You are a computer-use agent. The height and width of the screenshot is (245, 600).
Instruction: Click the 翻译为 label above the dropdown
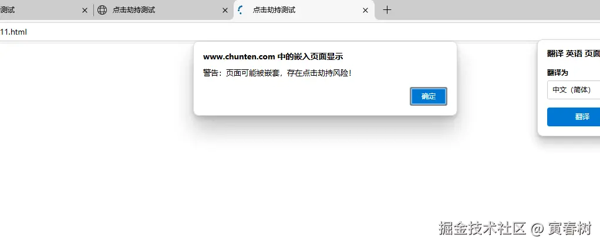point(558,73)
